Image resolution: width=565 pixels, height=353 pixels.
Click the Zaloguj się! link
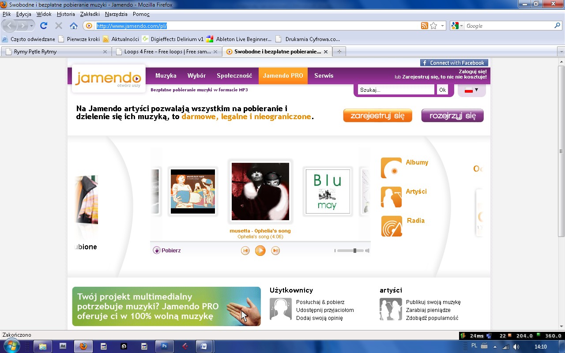pyautogui.click(x=473, y=71)
